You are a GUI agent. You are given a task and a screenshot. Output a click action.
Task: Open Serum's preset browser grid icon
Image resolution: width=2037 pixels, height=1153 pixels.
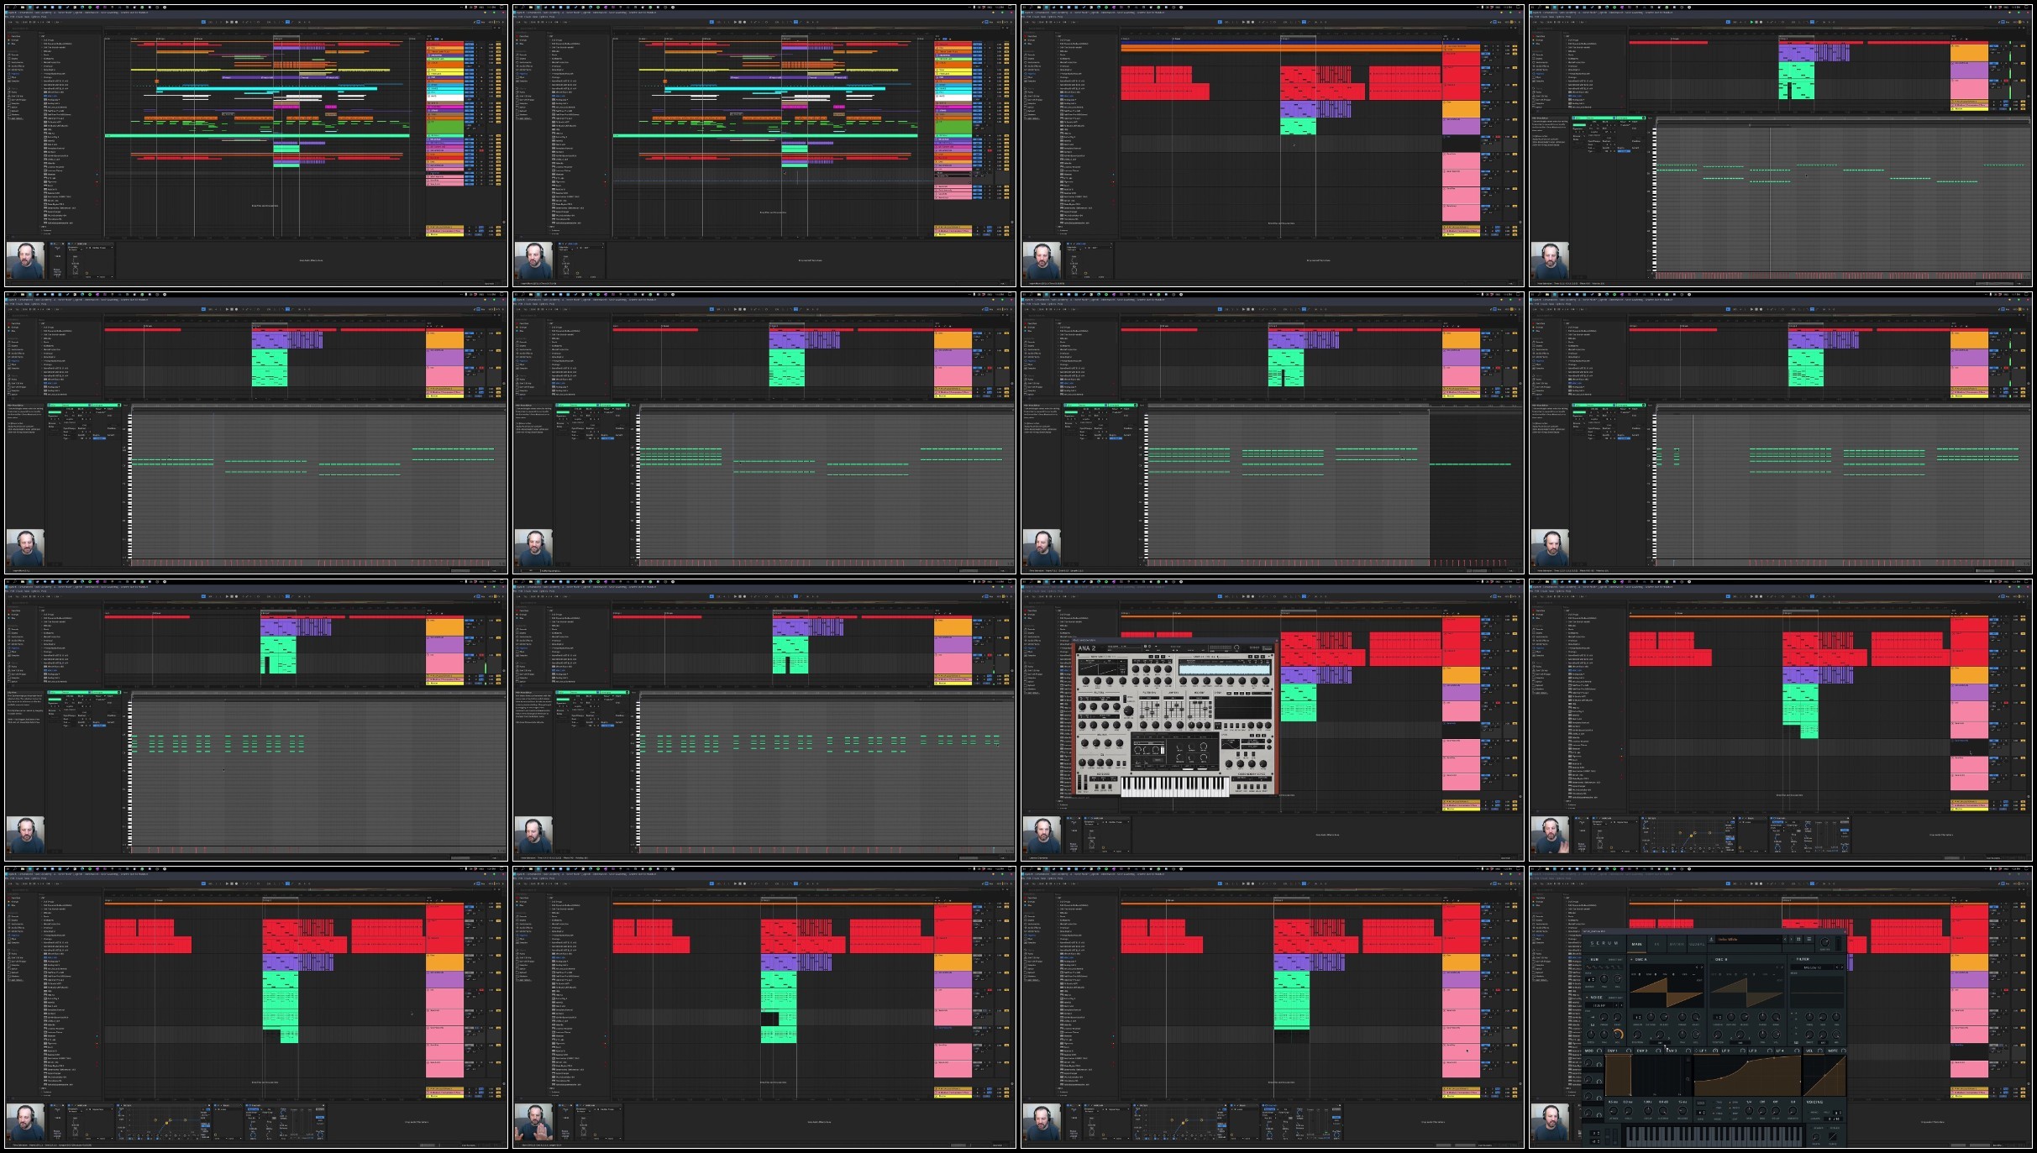coord(1798,939)
